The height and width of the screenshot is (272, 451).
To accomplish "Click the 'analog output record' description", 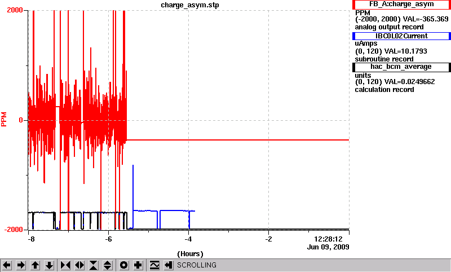I will (389, 27).
